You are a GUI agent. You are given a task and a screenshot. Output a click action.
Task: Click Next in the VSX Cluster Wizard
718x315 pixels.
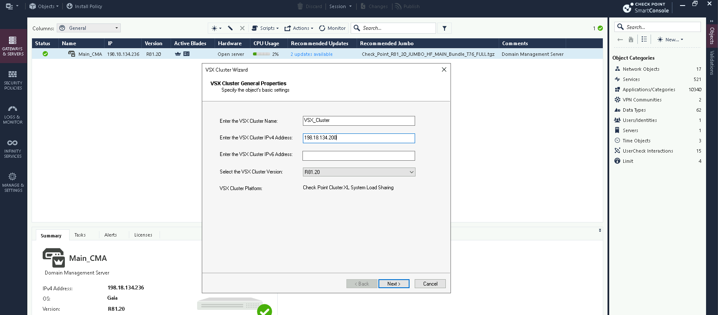click(393, 284)
